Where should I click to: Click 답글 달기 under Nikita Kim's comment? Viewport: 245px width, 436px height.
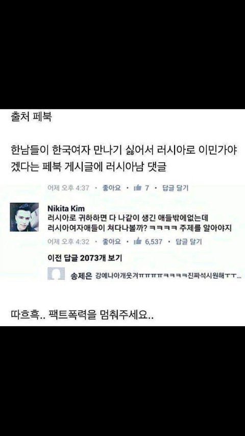188,241
